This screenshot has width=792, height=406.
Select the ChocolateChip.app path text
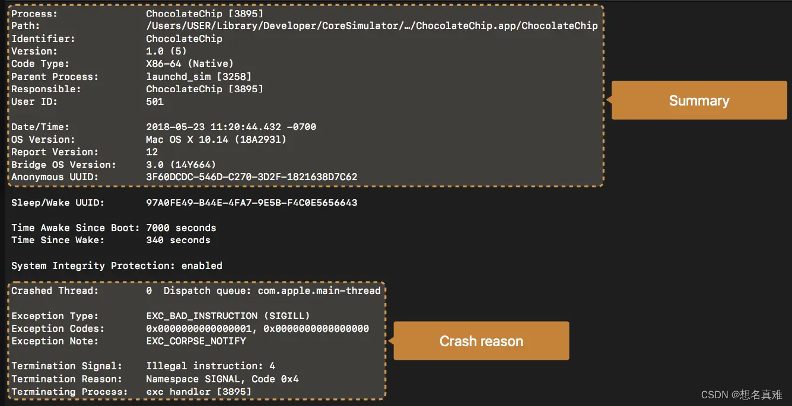point(372,26)
